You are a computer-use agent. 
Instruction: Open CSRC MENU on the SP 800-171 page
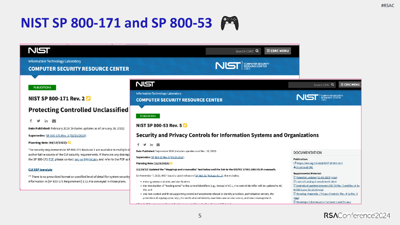pyautogui.click(x=277, y=51)
